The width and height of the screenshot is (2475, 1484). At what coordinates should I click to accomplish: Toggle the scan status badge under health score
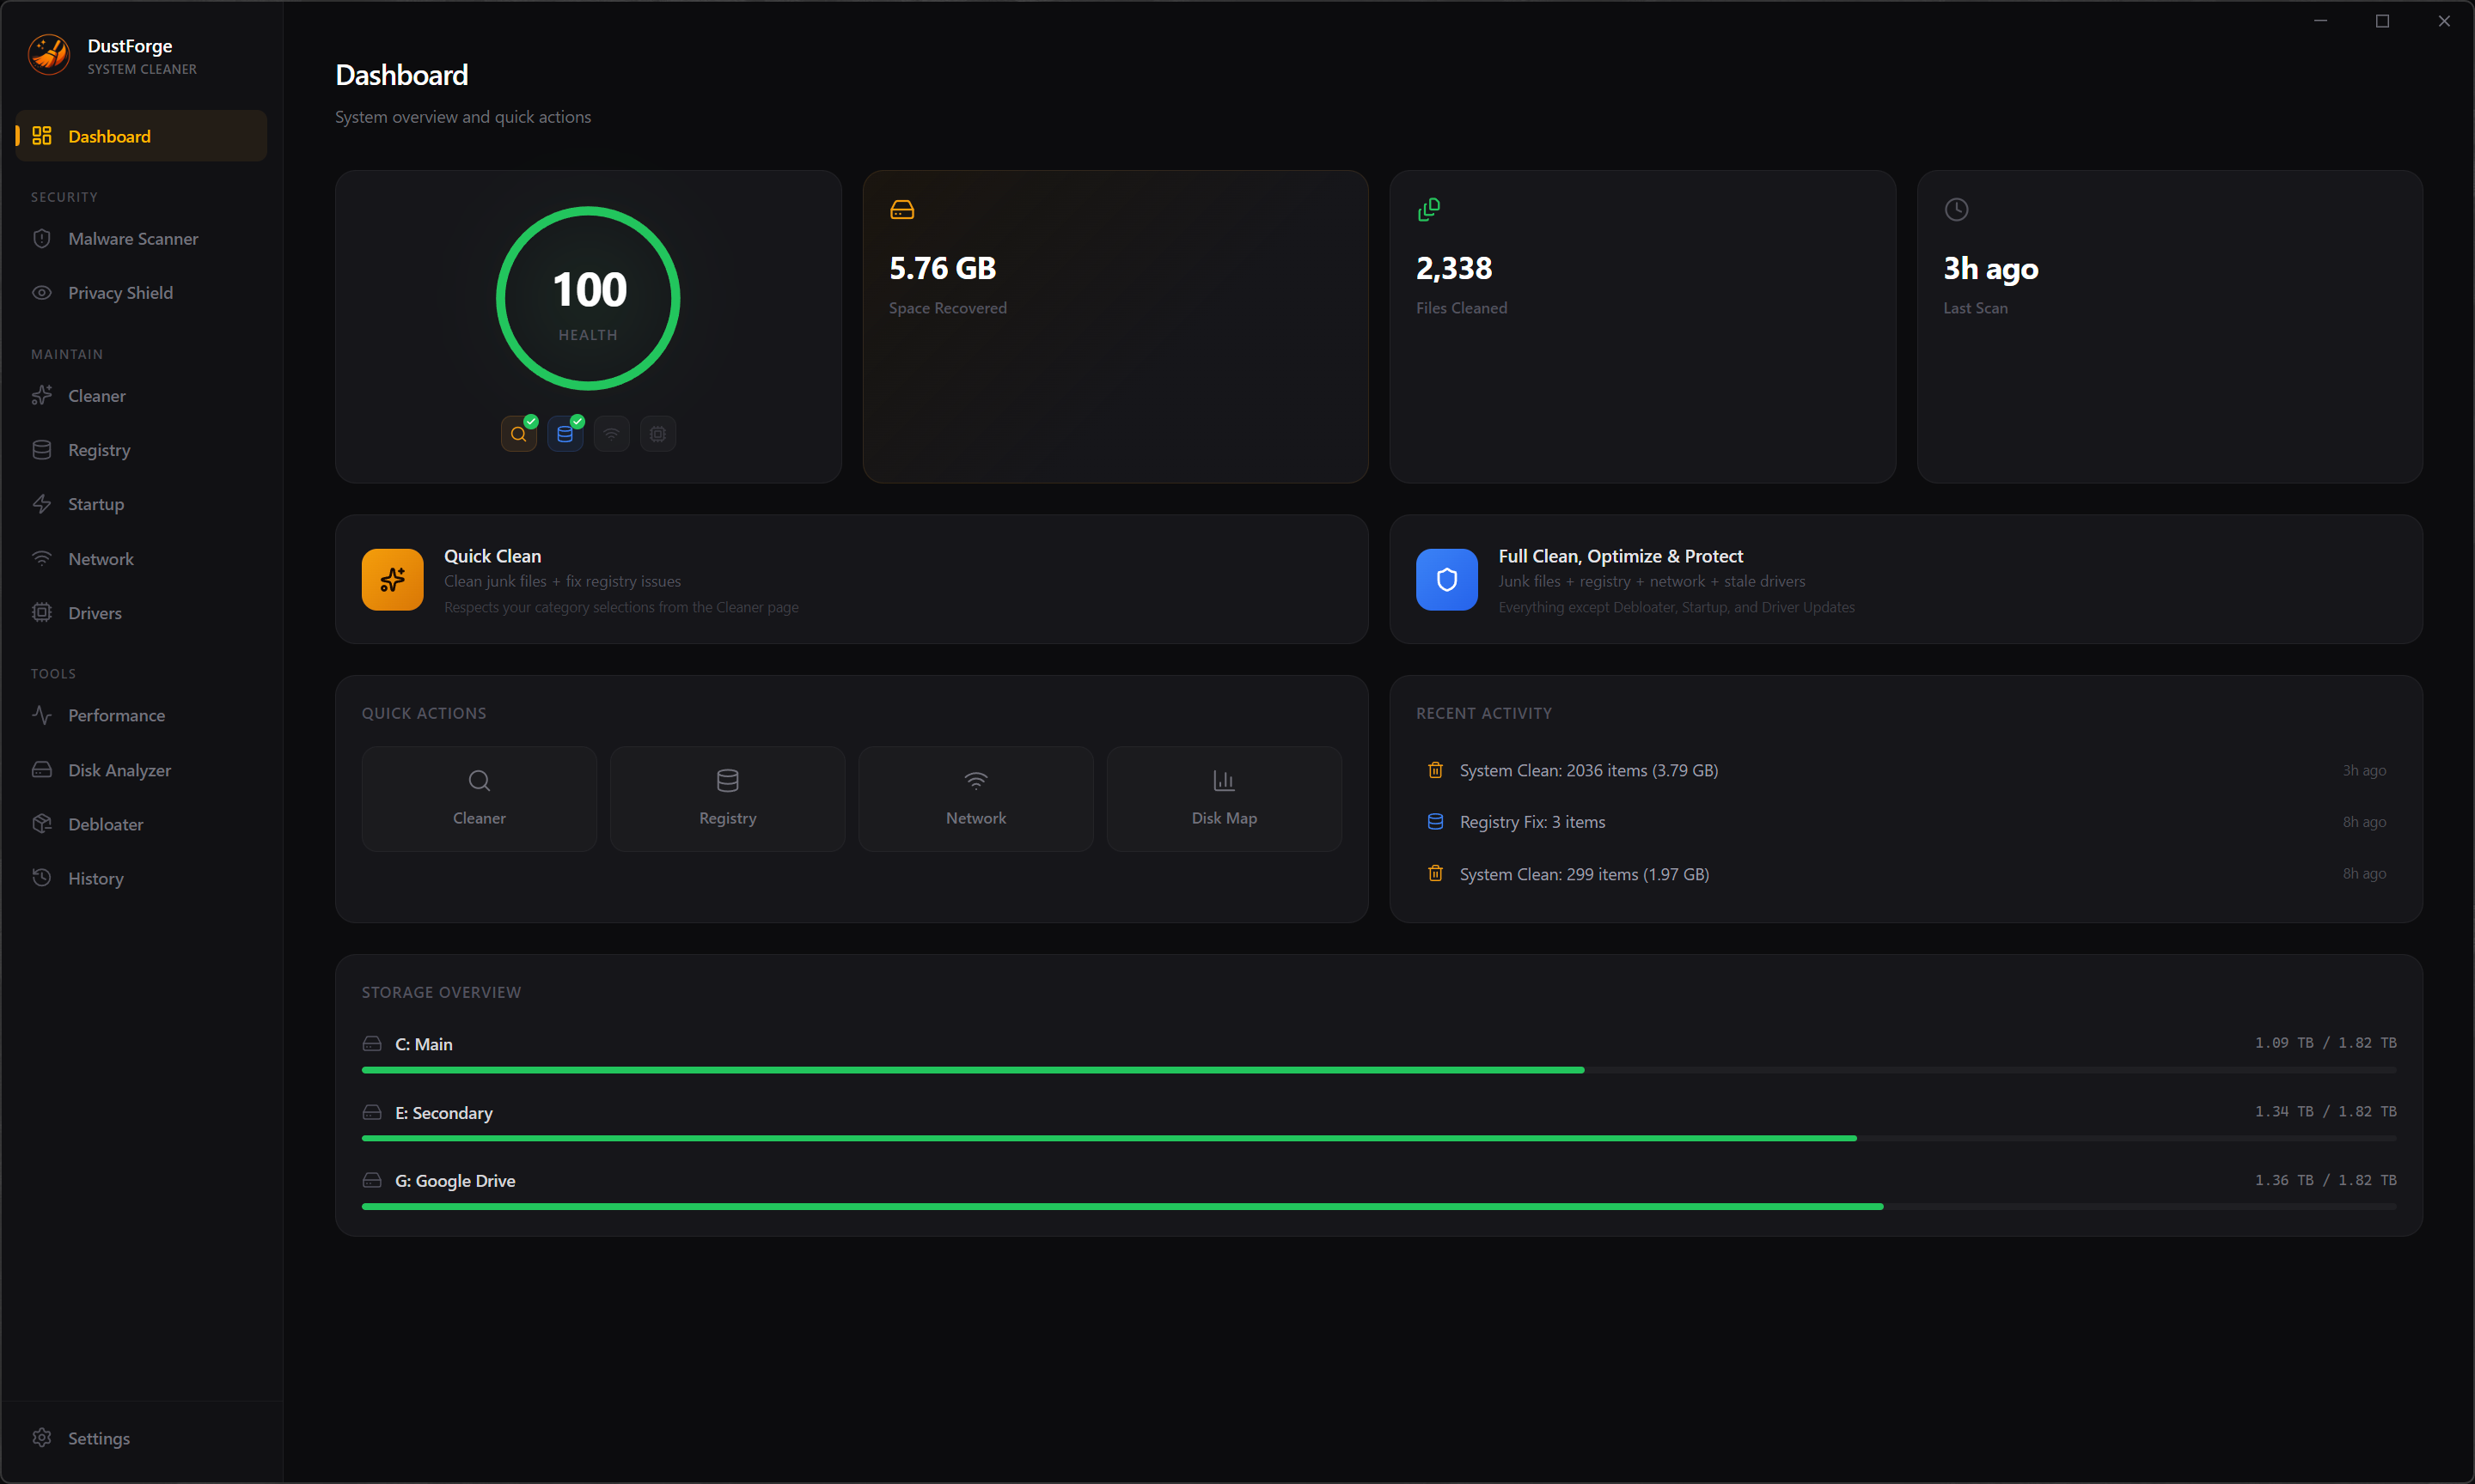coord(518,433)
